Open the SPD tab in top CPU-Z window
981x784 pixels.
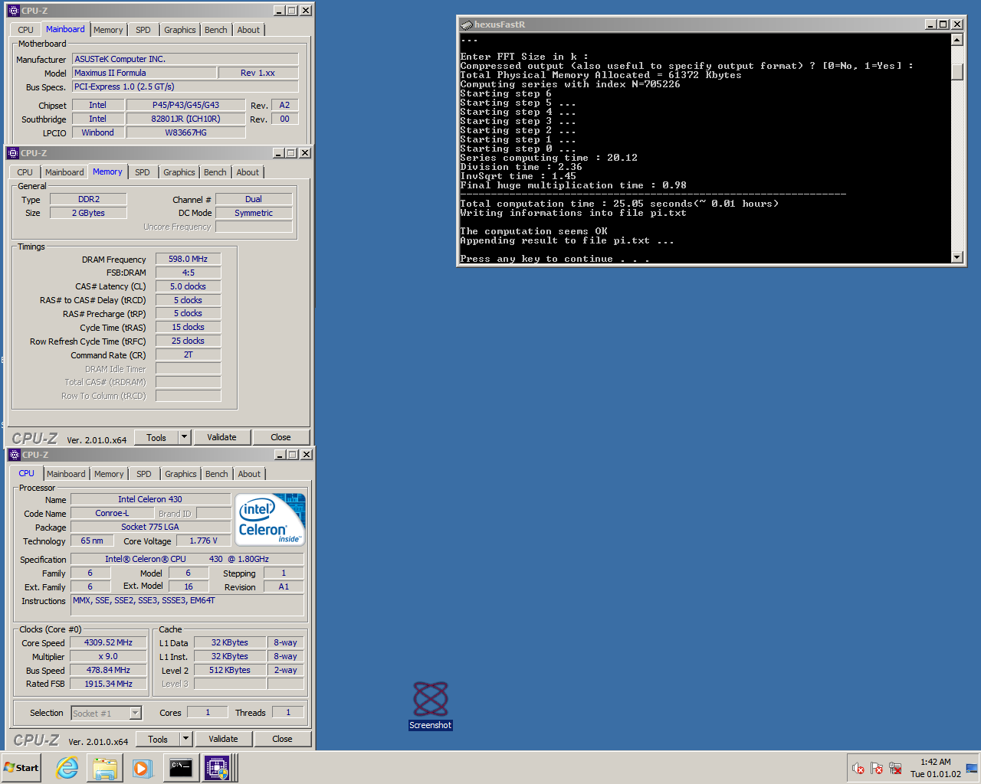pyautogui.click(x=143, y=30)
